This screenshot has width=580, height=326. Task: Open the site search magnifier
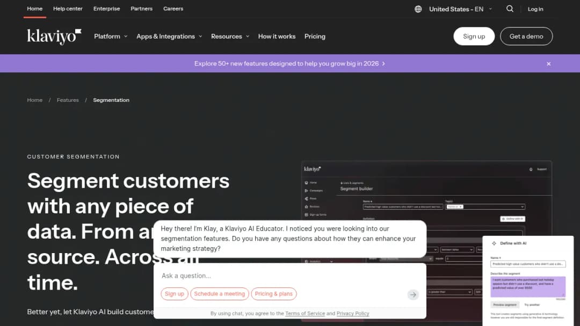510,9
